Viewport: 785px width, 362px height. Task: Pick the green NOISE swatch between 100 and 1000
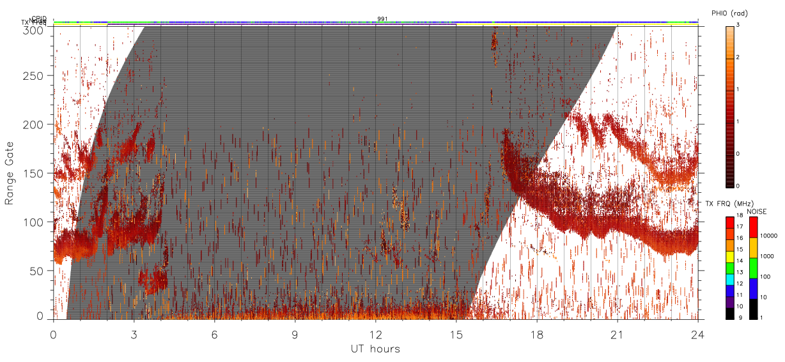(753, 268)
